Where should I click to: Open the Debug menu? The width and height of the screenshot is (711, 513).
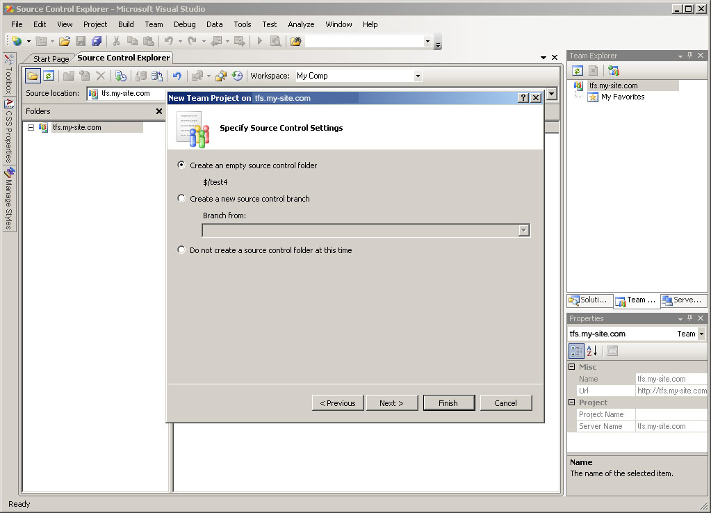185,24
